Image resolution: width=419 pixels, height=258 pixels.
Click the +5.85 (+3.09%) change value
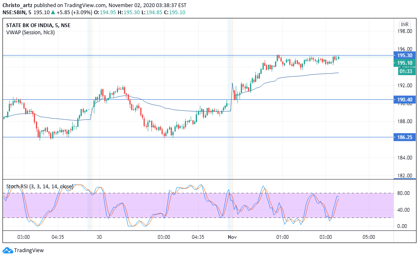point(74,12)
